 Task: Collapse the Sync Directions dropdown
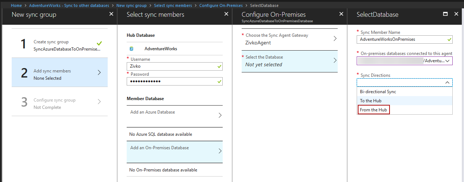point(448,83)
